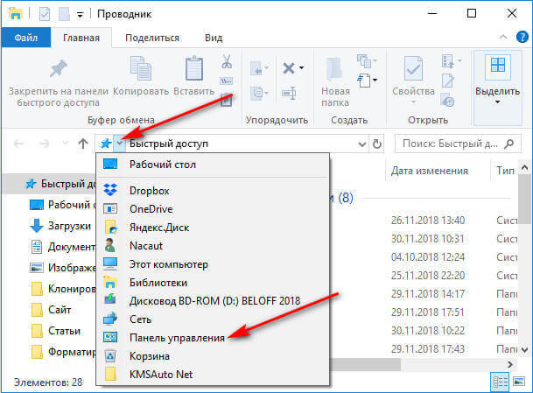The image size is (533, 393).
Task: Choose Яндекс.Диск from the dropdown list
Action: [213, 228]
